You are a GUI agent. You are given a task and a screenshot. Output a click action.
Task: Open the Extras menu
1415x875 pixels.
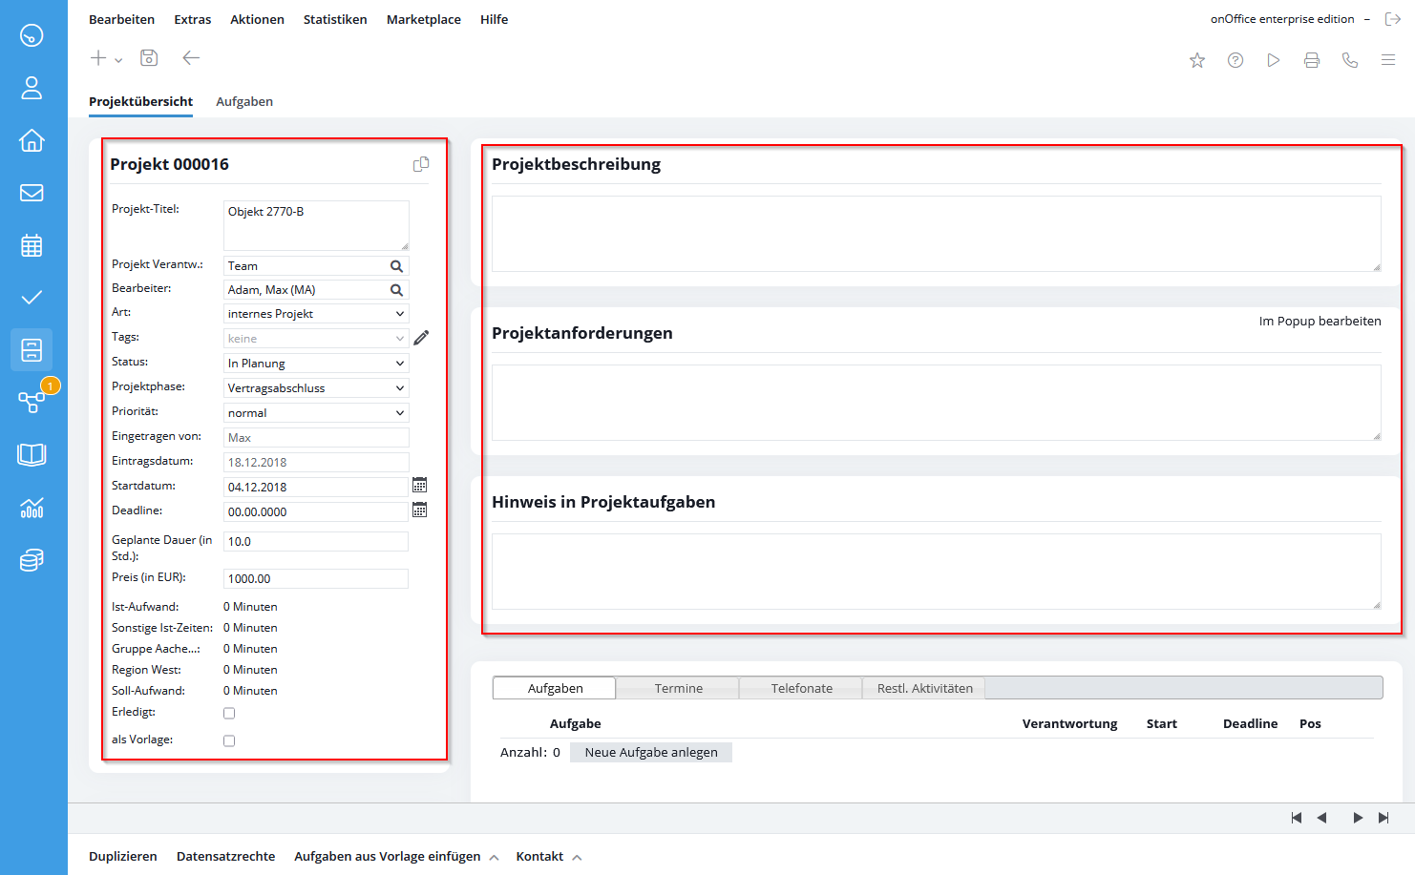coord(193,19)
